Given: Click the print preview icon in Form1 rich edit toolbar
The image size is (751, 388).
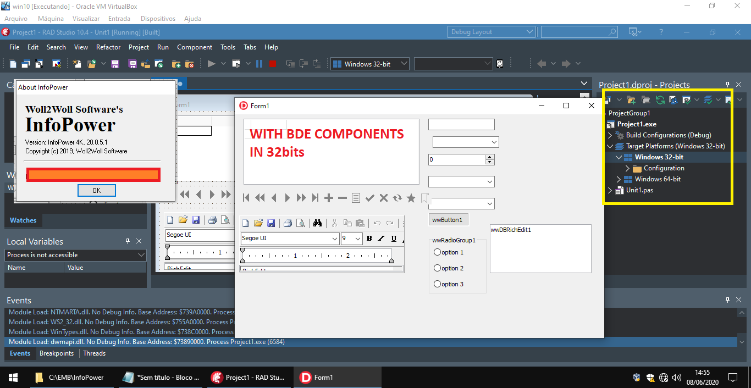Looking at the screenshot, I should (300, 223).
